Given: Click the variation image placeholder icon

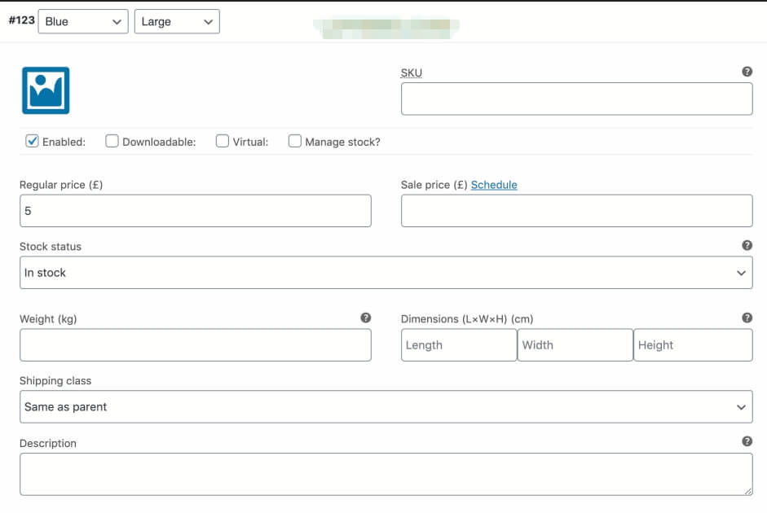Looking at the screenshot, I should point(46,90).
